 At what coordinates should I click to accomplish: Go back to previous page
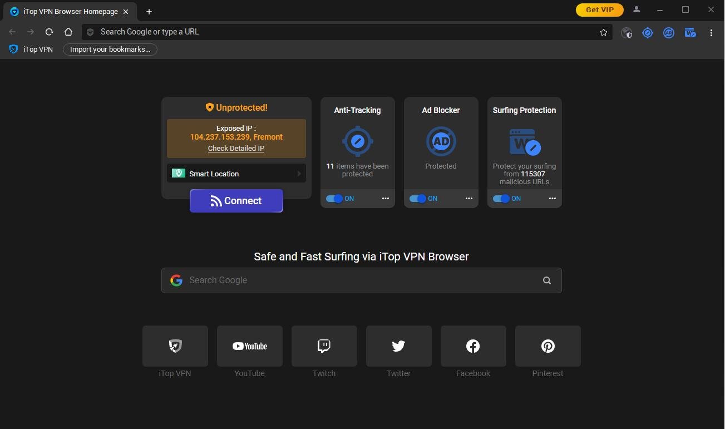click(12, 32)
